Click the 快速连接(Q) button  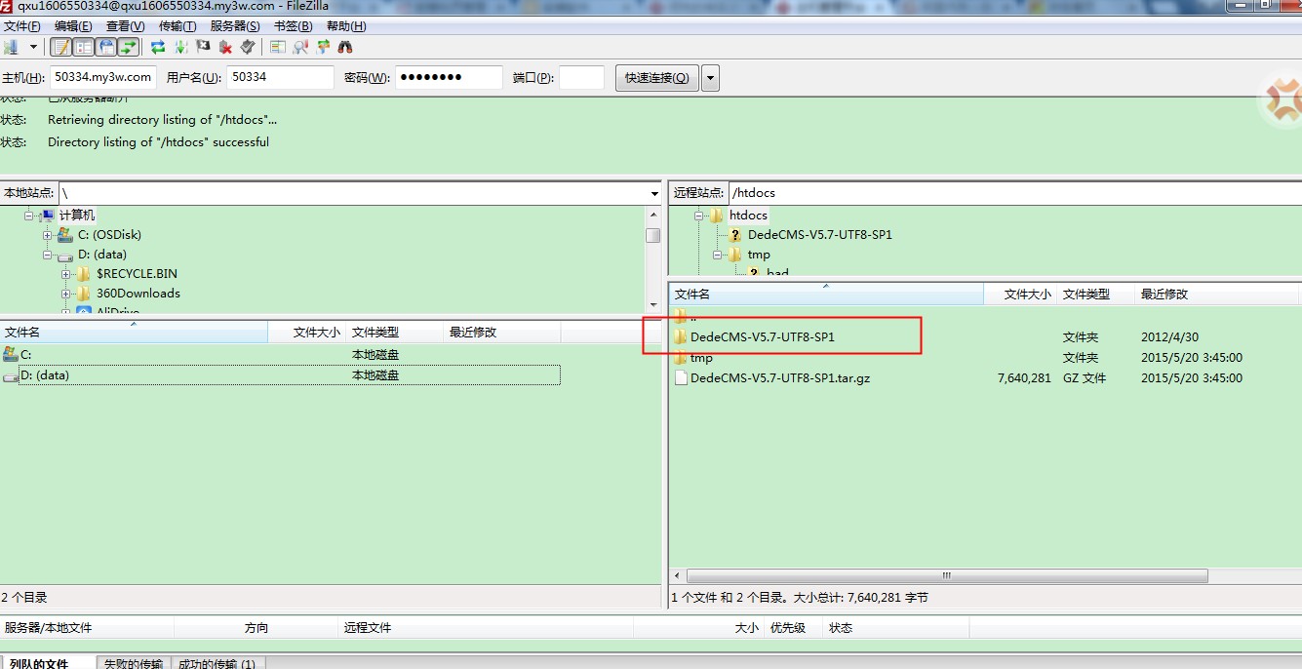pyautogui.click(x=656, y=78)
